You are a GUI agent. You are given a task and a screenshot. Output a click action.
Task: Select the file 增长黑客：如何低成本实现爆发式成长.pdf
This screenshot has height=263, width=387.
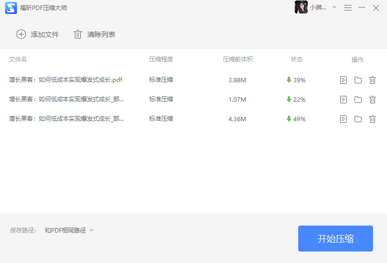pos(66,80)
